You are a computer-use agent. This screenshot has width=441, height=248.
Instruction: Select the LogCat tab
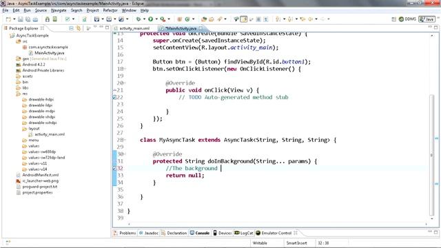tap(244, 233)
